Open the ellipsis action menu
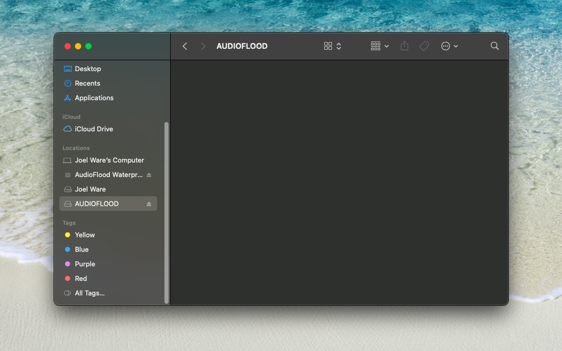 445,46
